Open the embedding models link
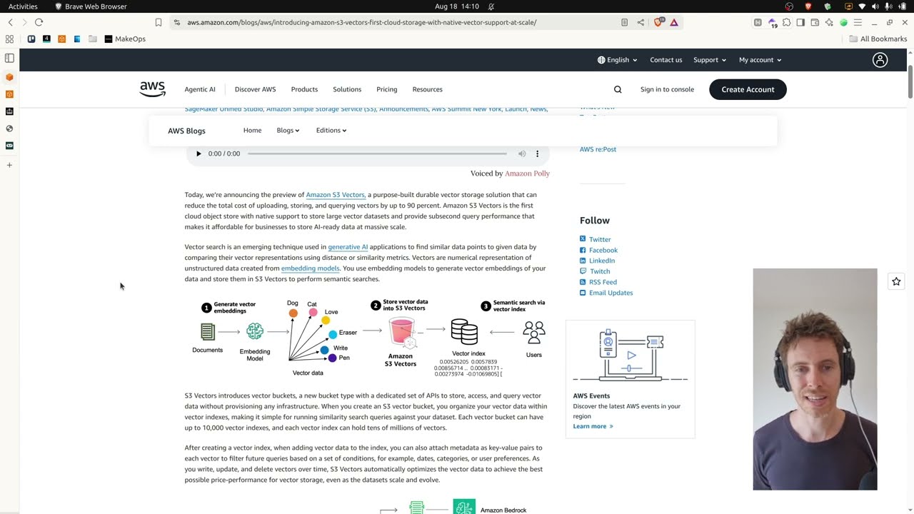 [310, 268]
